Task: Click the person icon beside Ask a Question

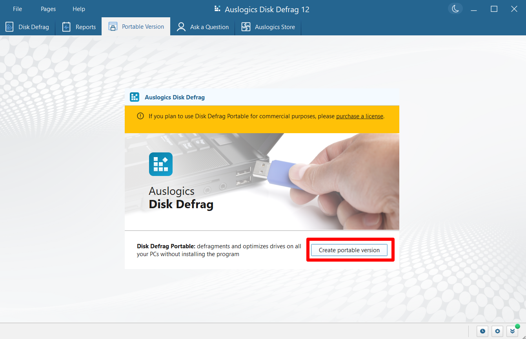Action: [181, 27]
